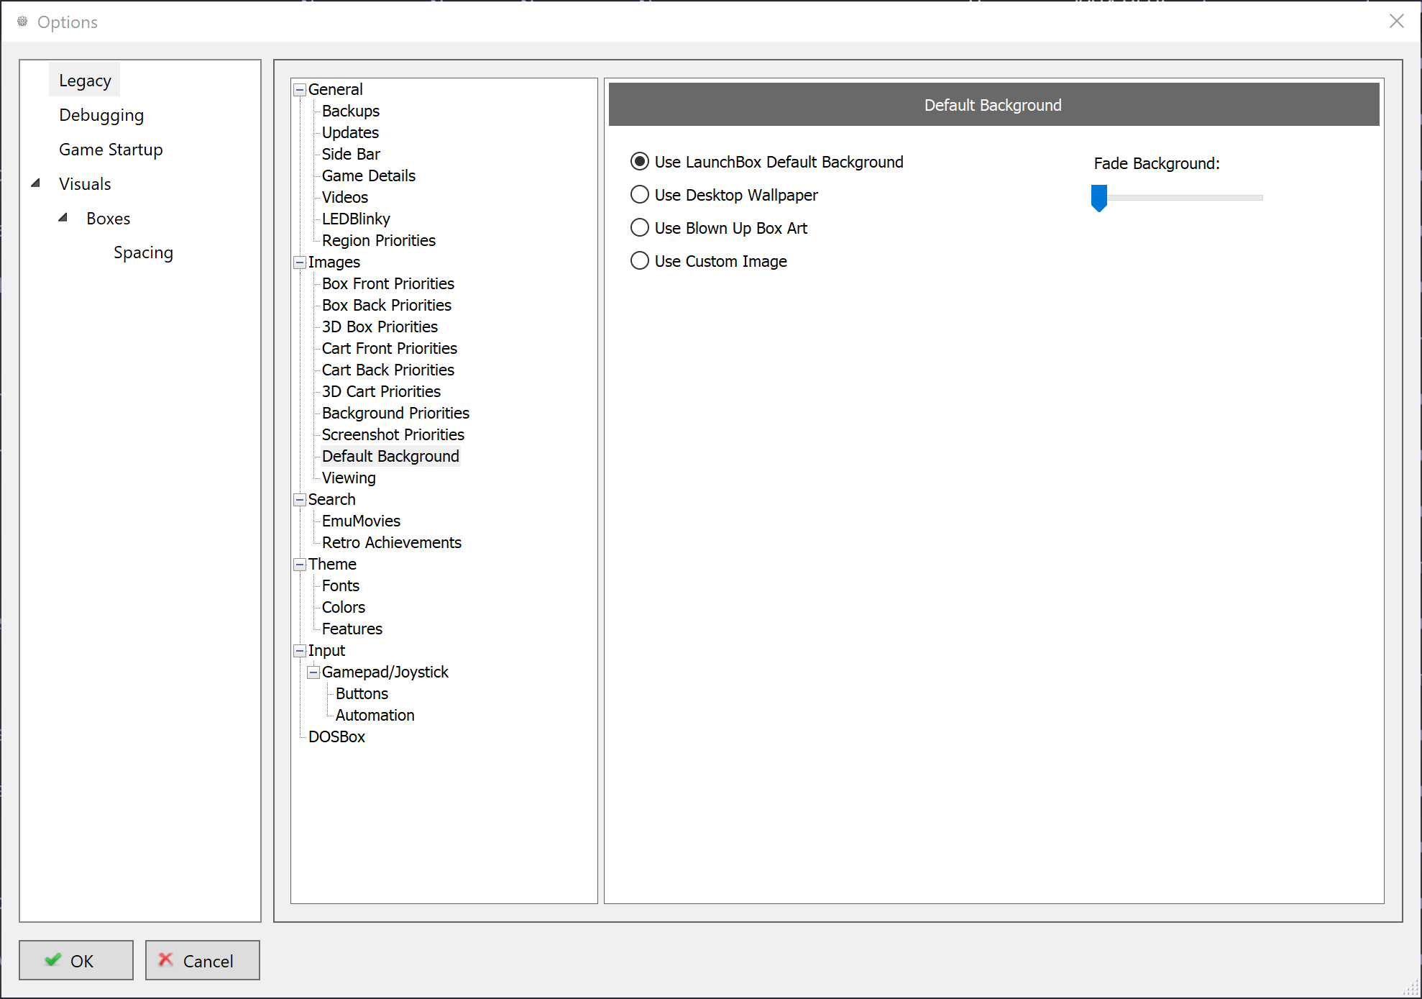Close the Options window

(1397, 22)
